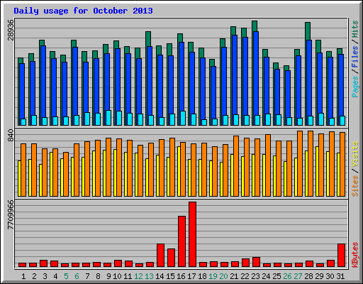
Task: Click the orange Visits bar for day 5
Action: [66, 174]
